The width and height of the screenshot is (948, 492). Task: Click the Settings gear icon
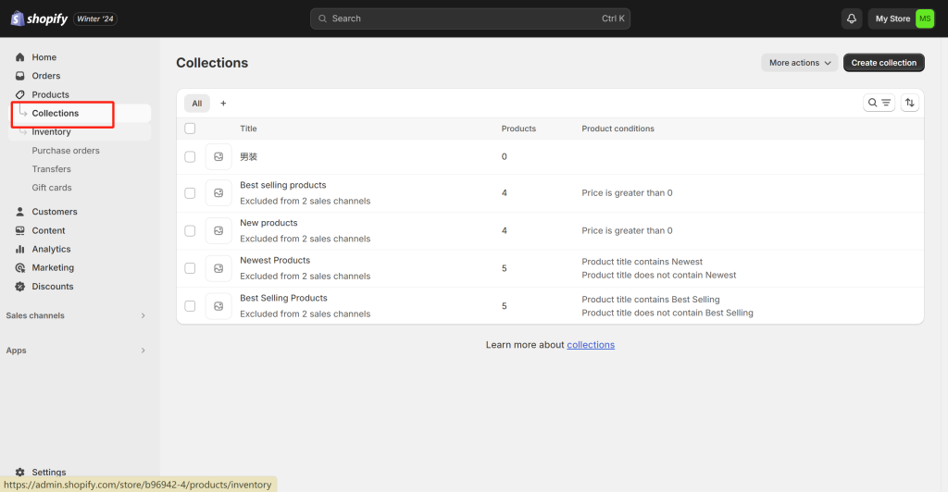(x=20, y=472)
